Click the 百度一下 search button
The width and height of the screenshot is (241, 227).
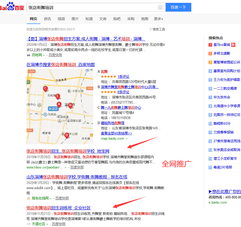178,7
